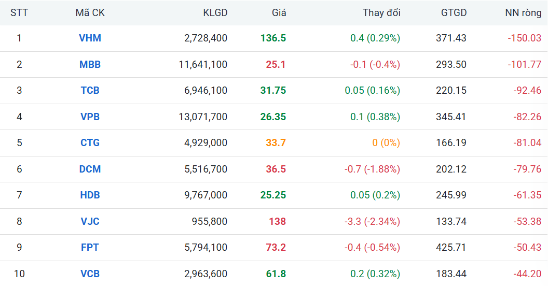Click VHM trading value 371.43

451,38
